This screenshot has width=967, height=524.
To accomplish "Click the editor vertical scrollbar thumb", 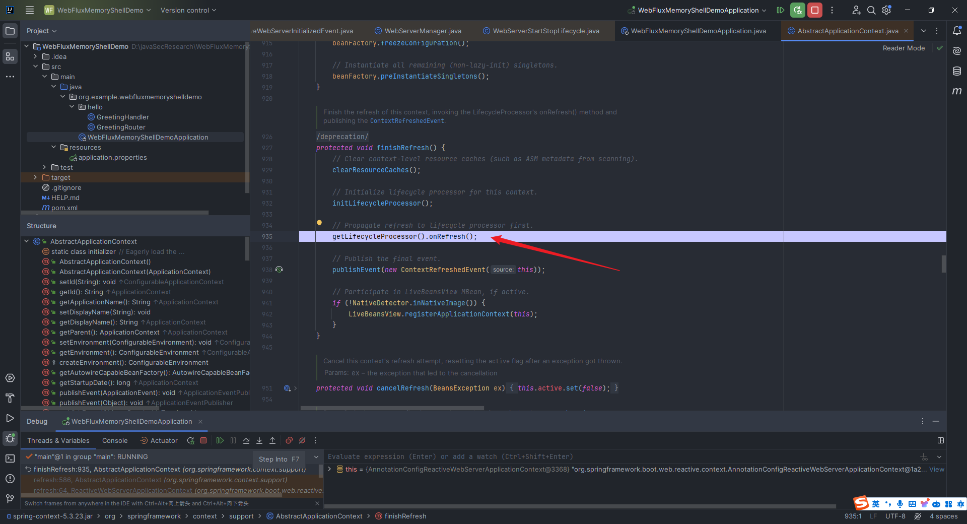I will [943, 264].
